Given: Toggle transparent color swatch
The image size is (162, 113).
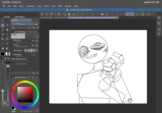Looking at the screenshot, I should pos(9,54).
